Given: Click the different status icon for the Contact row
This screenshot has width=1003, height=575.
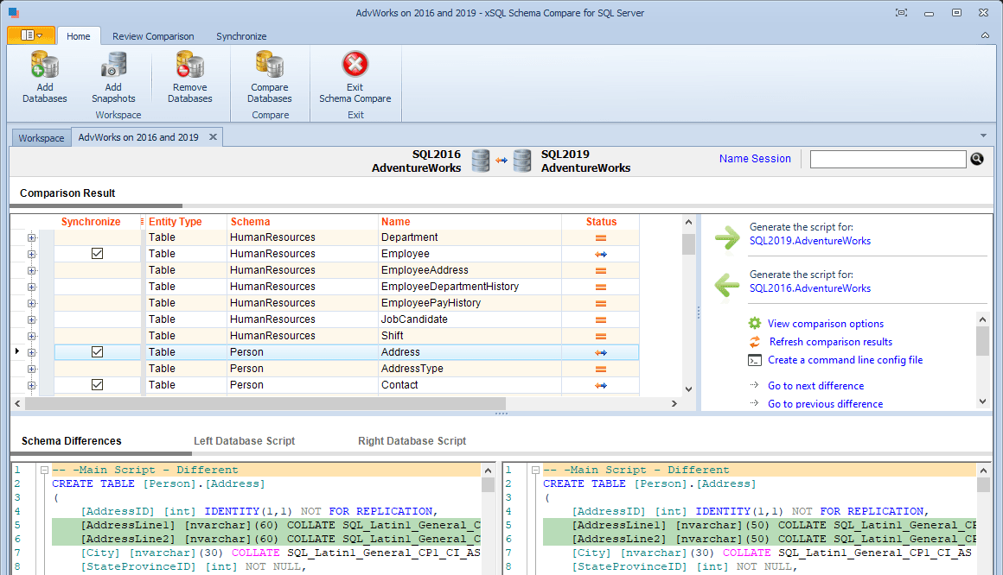Looking at the screenshot, I should (601, 385).
